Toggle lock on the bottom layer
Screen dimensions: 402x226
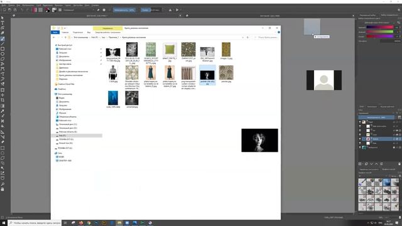[x=394, y=148]
